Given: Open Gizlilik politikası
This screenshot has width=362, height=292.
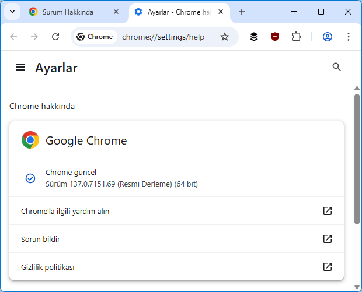Looking at the screenshot, I should coord(176,267).
